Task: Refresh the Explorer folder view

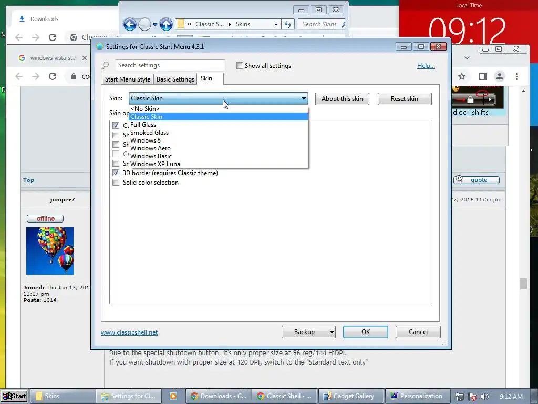Action: tap(287, 24)
